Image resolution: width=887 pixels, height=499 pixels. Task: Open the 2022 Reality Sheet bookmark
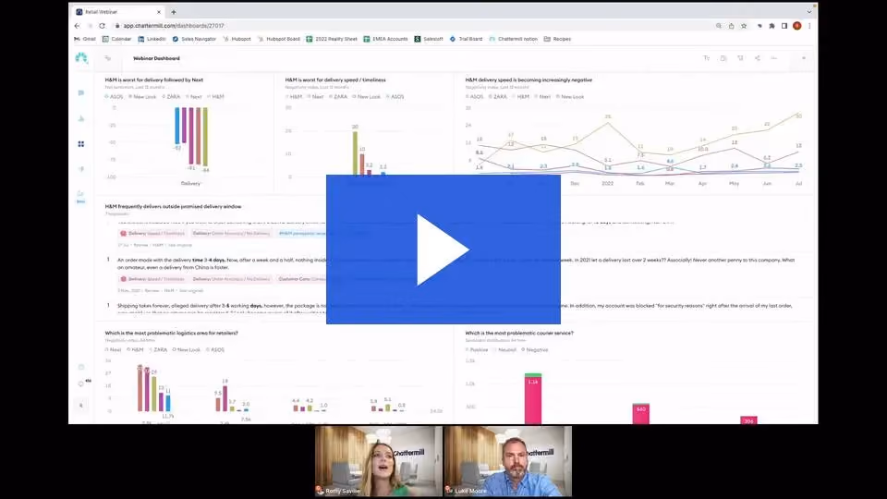click(x=332, y=39)
